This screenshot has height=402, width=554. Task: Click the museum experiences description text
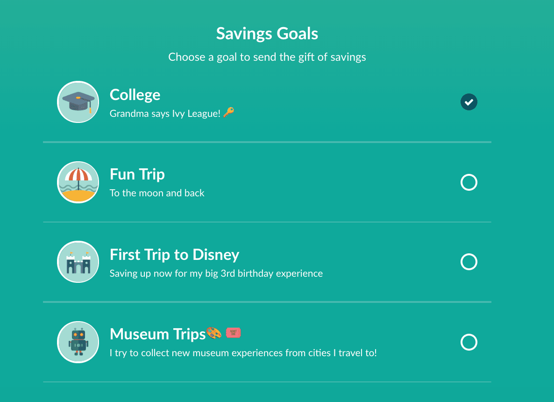[x=243, y=353]
